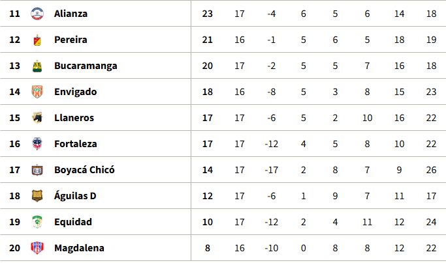Select the Bucaramanga team logo
This screenshot has height=263, width=446.
[x=37, y=66]
